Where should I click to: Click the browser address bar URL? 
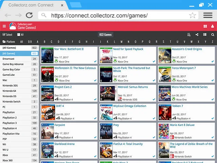[x=99, y=16]
